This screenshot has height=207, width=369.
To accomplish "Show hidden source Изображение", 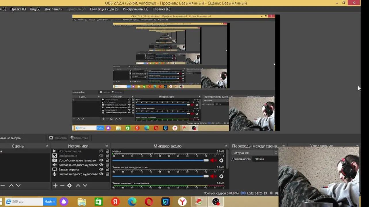I will coord(101,156).
